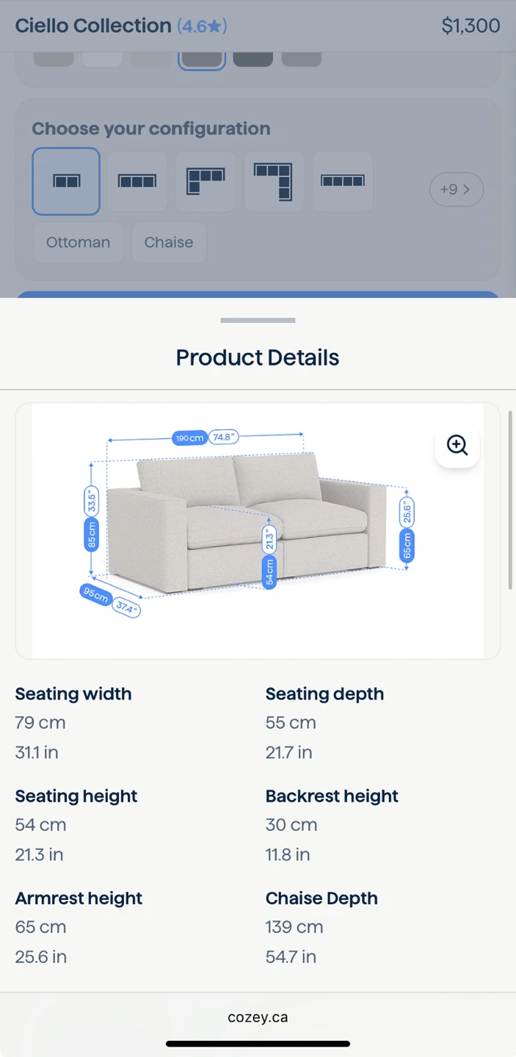This screenshot has width=516, height=1057.
Task: Click the Ciello Collection title
Action: pyautogui.click(x=93, y=26)
